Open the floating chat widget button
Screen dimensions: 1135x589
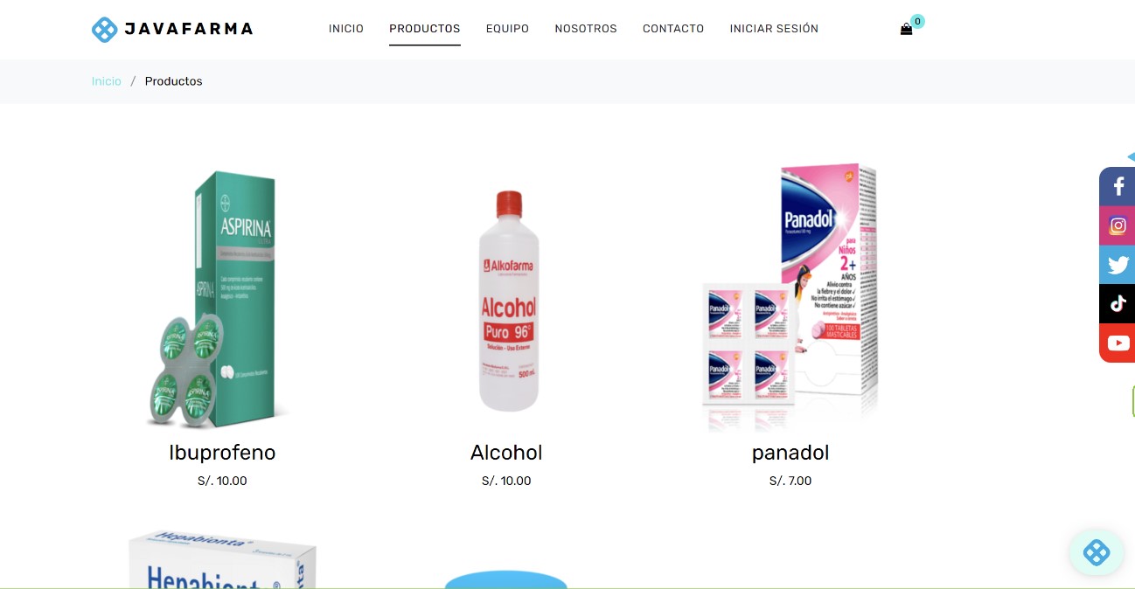[1096, 552]
